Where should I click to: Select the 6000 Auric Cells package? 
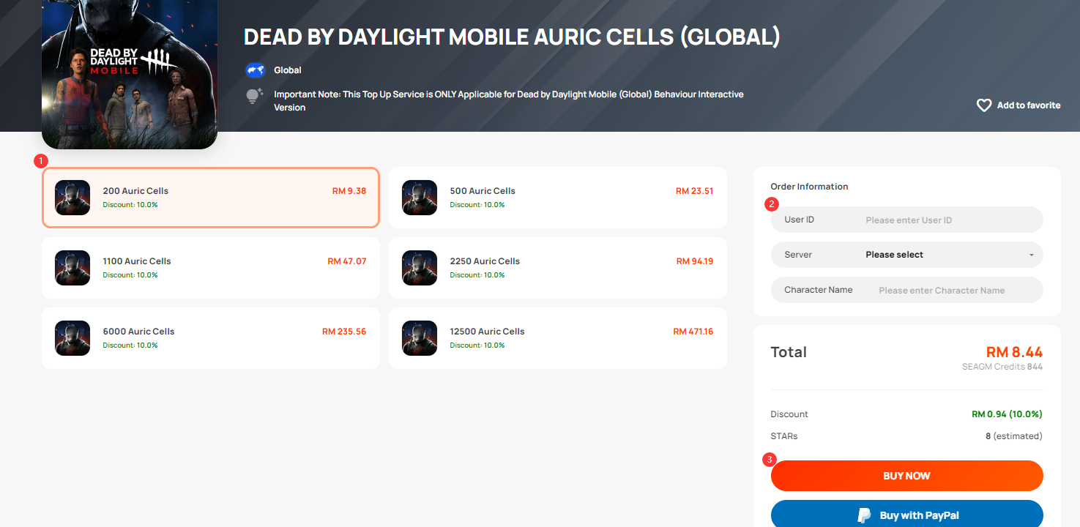coord(211,338)
